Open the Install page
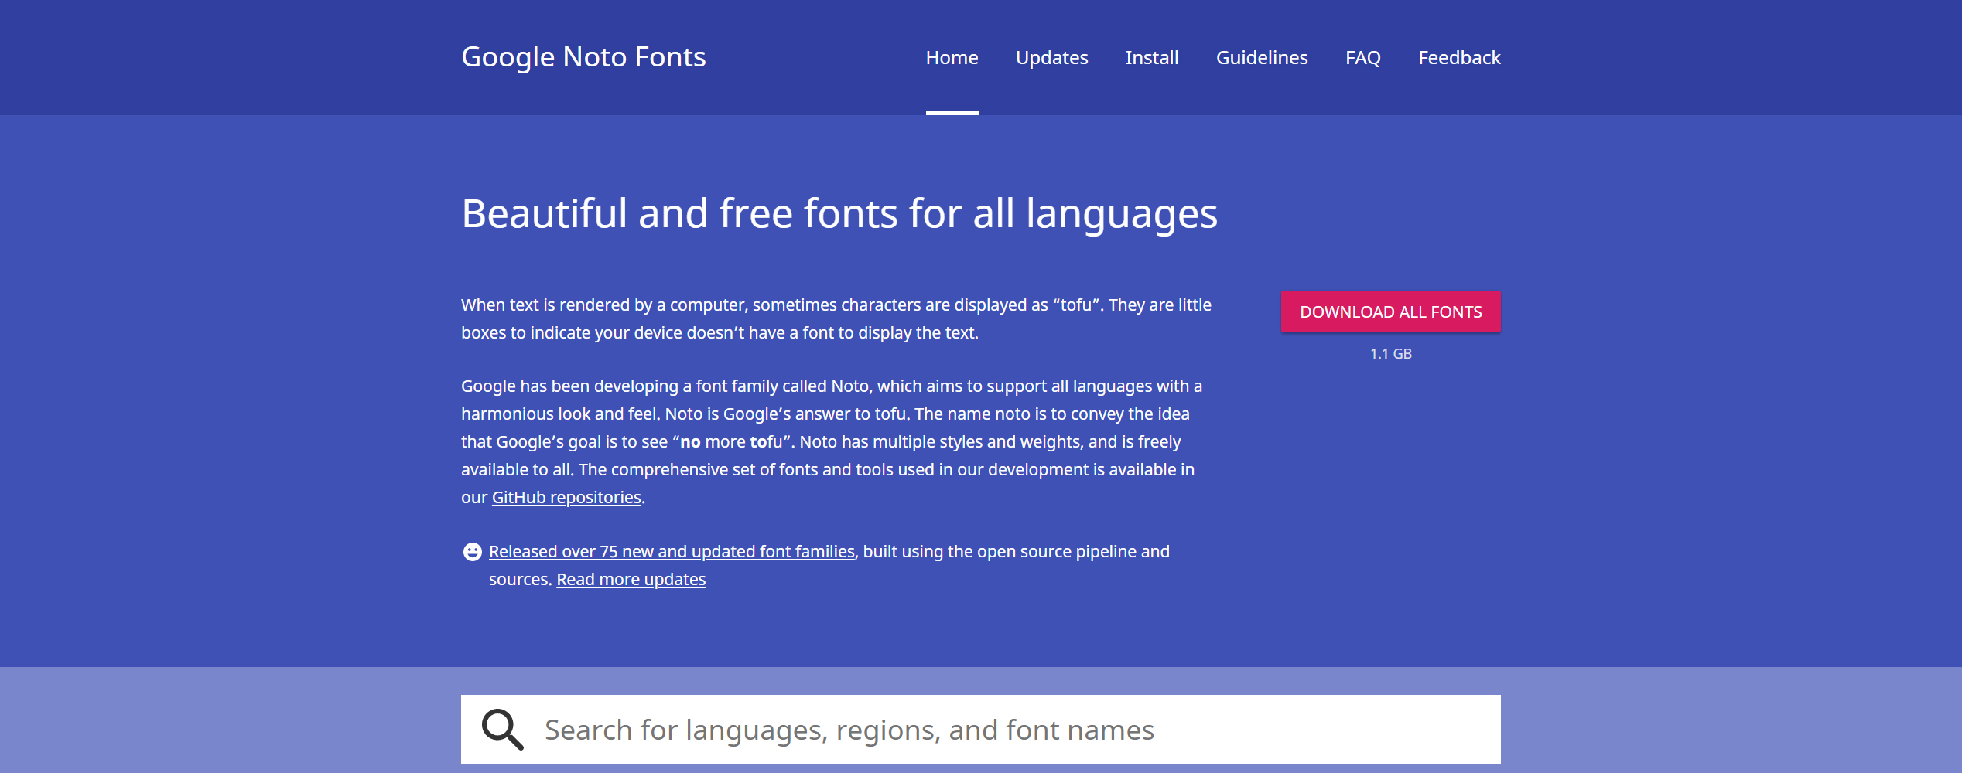 [1152, 58]
